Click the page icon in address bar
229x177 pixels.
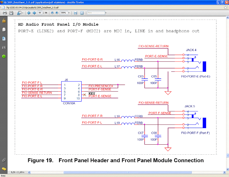click(4, 8)
